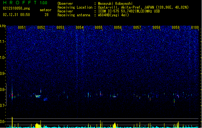Click the name Masayuki Kobayashi
Viewport: 202px width, 128px height.
point(115,4)
